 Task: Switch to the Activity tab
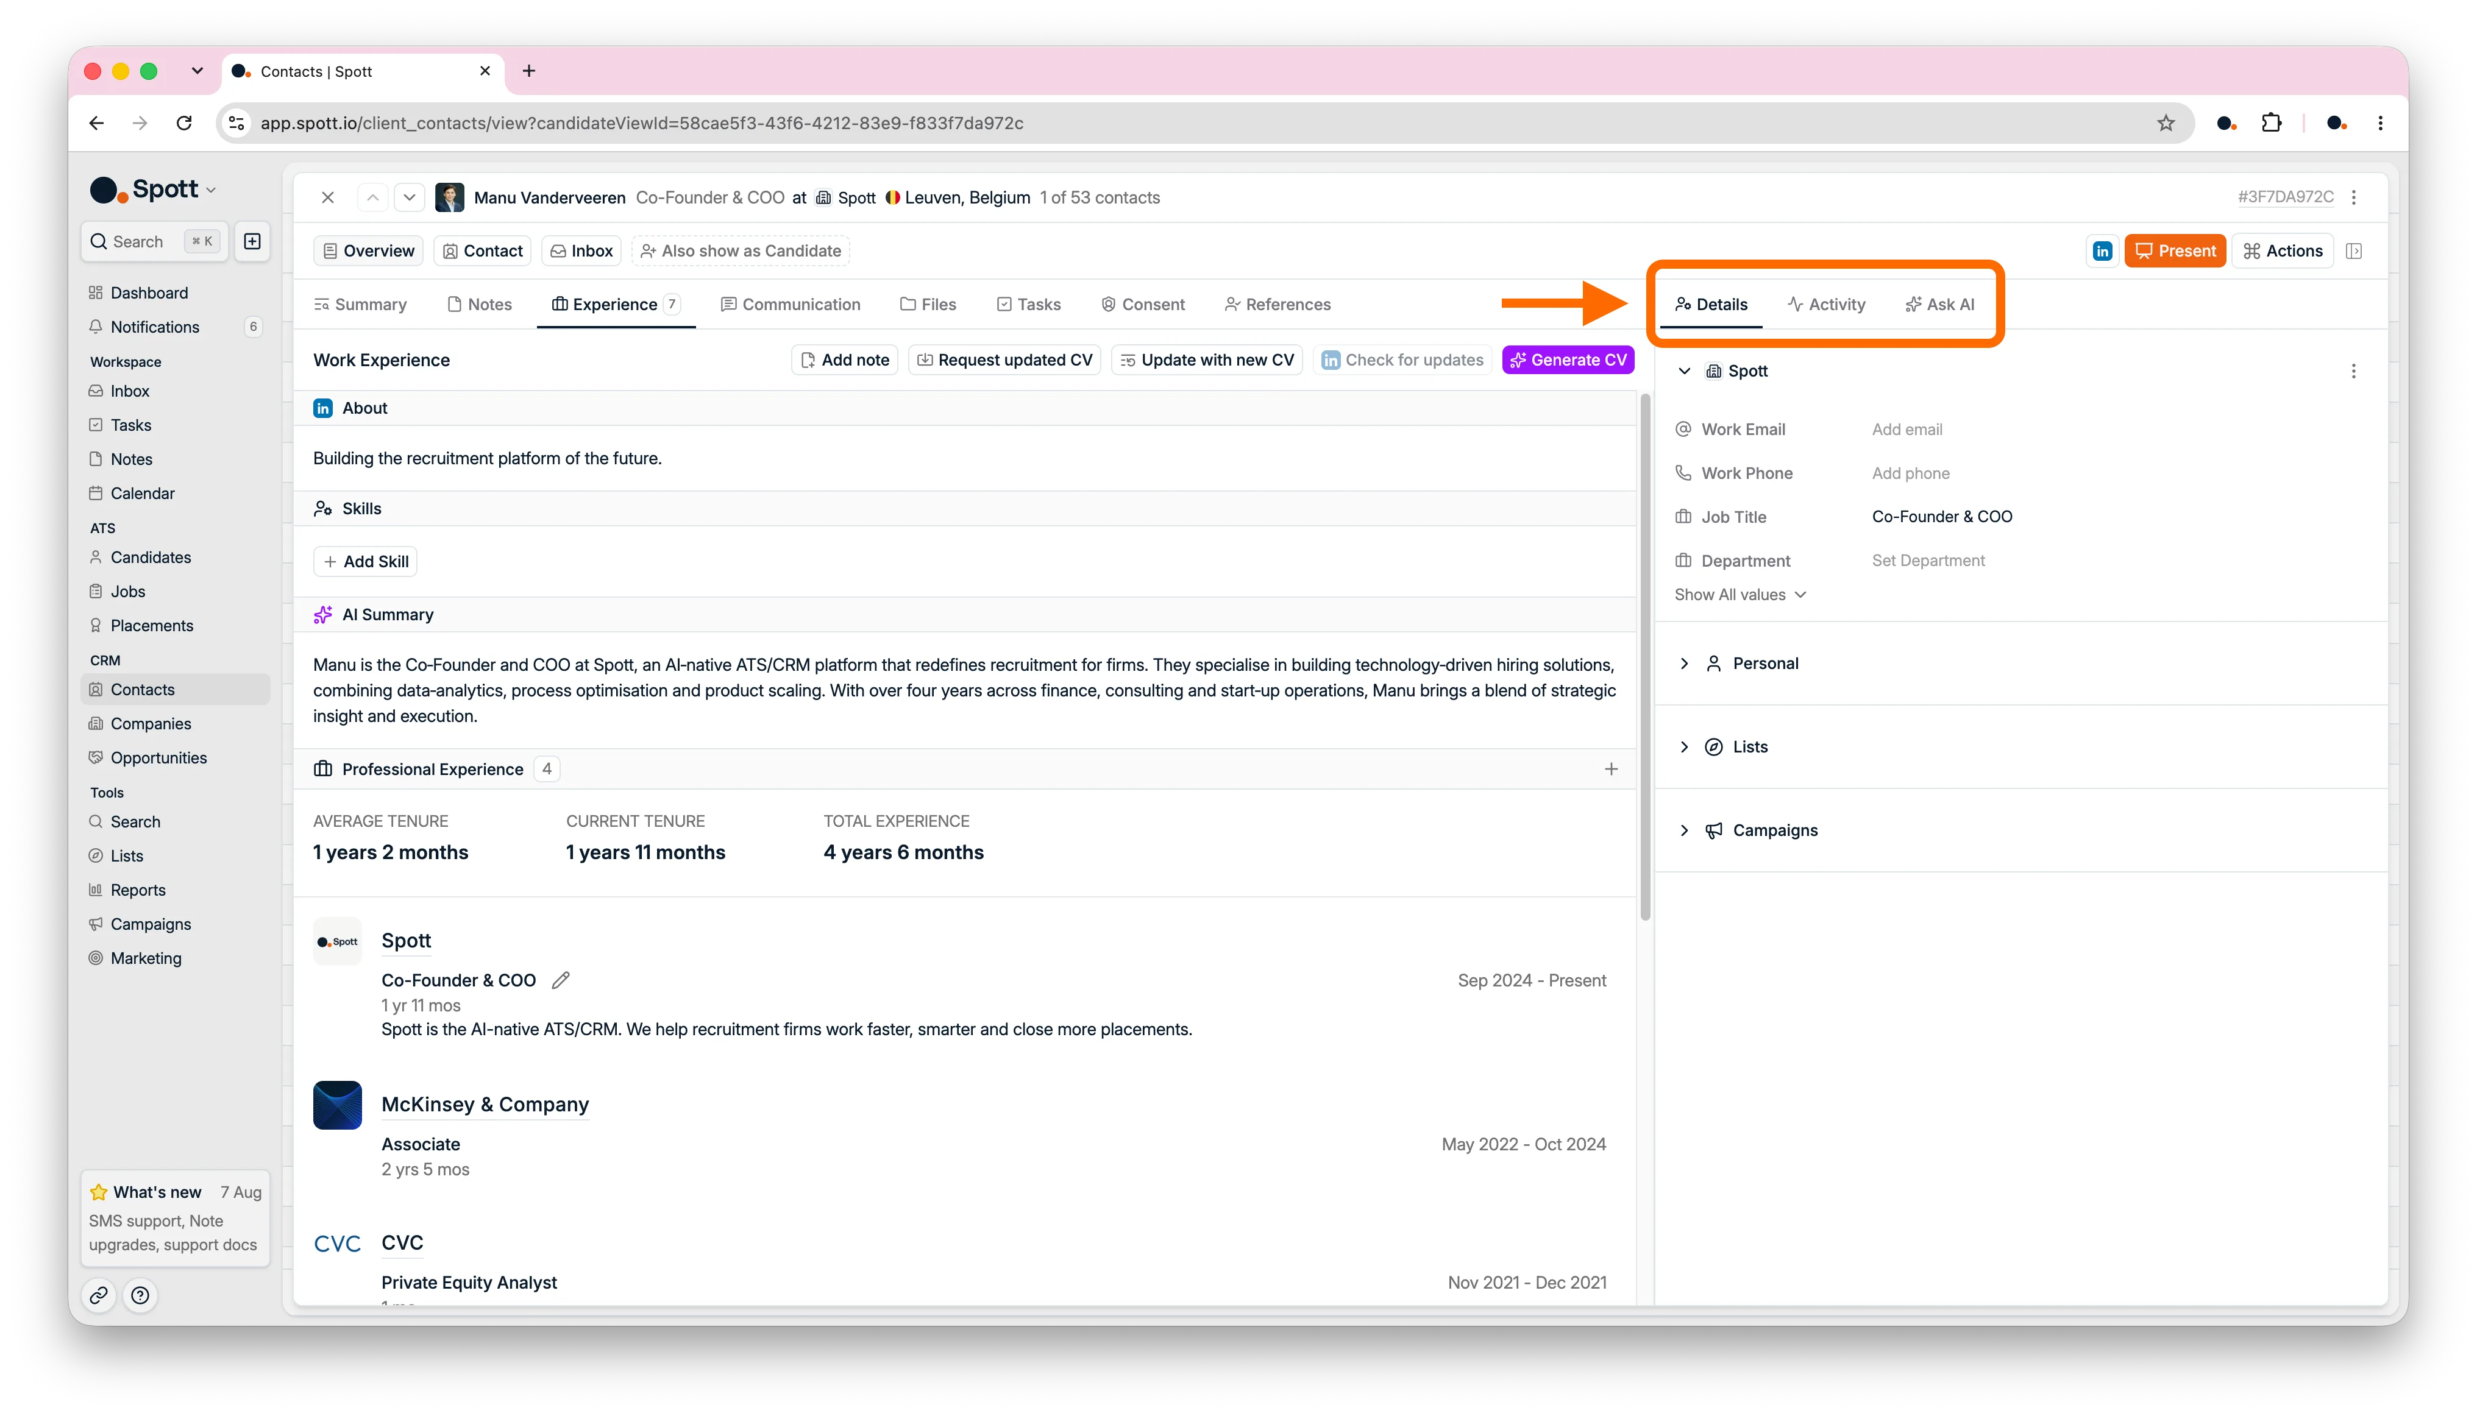coord(1826,305)
